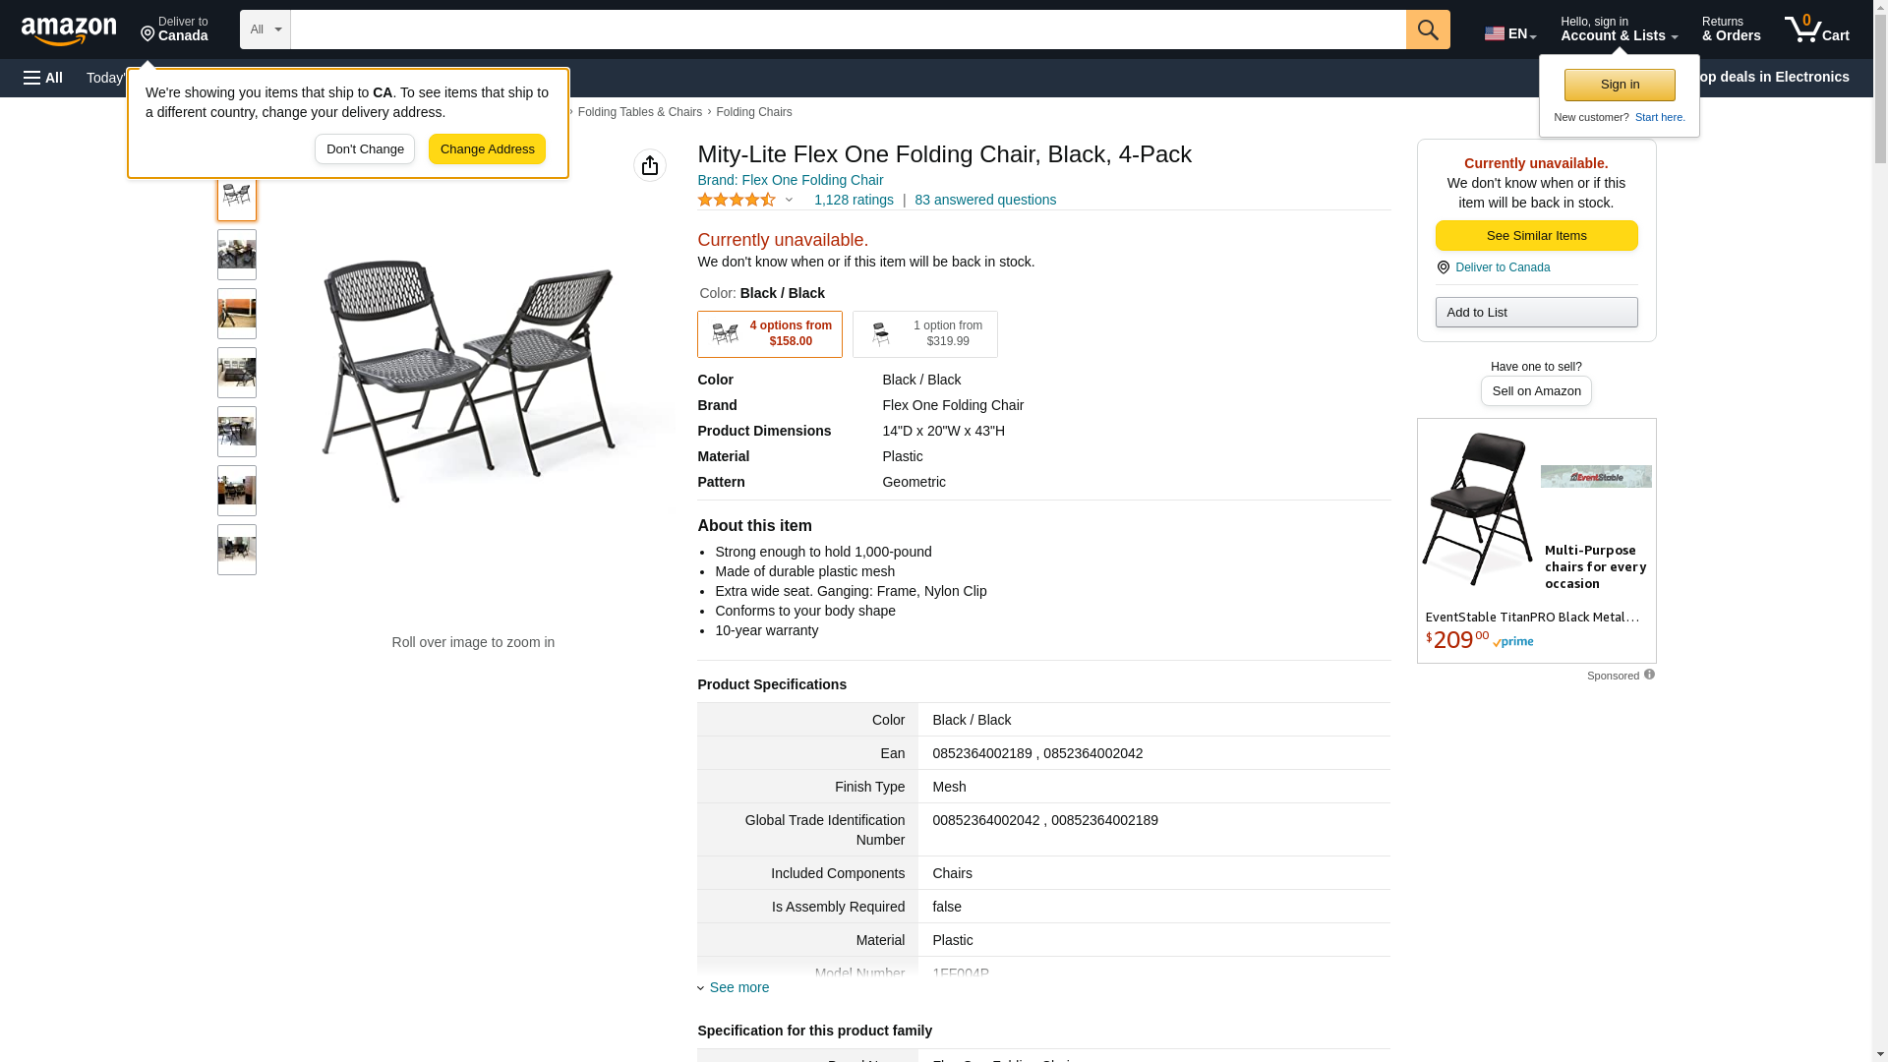Click the search magnifier button

(1428, 29)
